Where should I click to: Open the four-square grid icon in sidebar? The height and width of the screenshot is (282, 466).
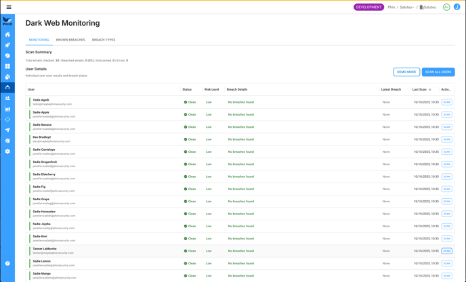(x=7, y=66)
